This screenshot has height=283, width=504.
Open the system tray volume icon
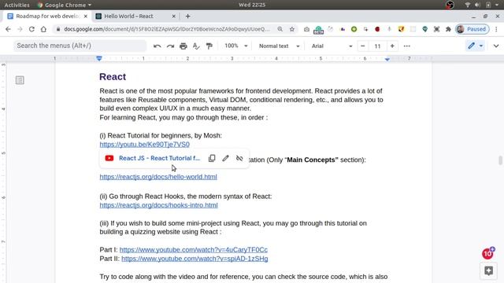point(477,5)
